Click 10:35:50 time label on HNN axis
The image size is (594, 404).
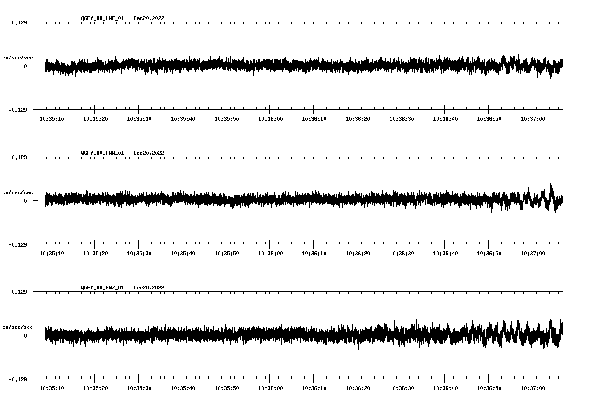(227, 254)
